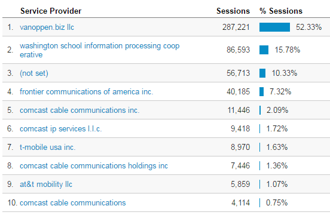Viewport: 330px width, 215px height.
Task: Open row 10 comcast cable communications
Action: point(72,202)
